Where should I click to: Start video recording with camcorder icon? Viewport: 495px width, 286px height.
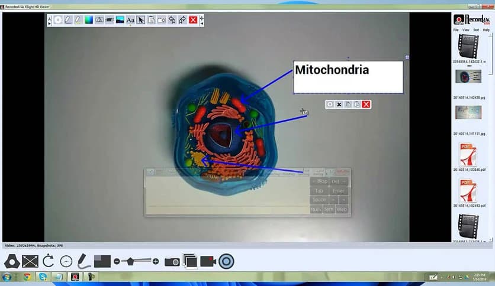pos(208,261)
